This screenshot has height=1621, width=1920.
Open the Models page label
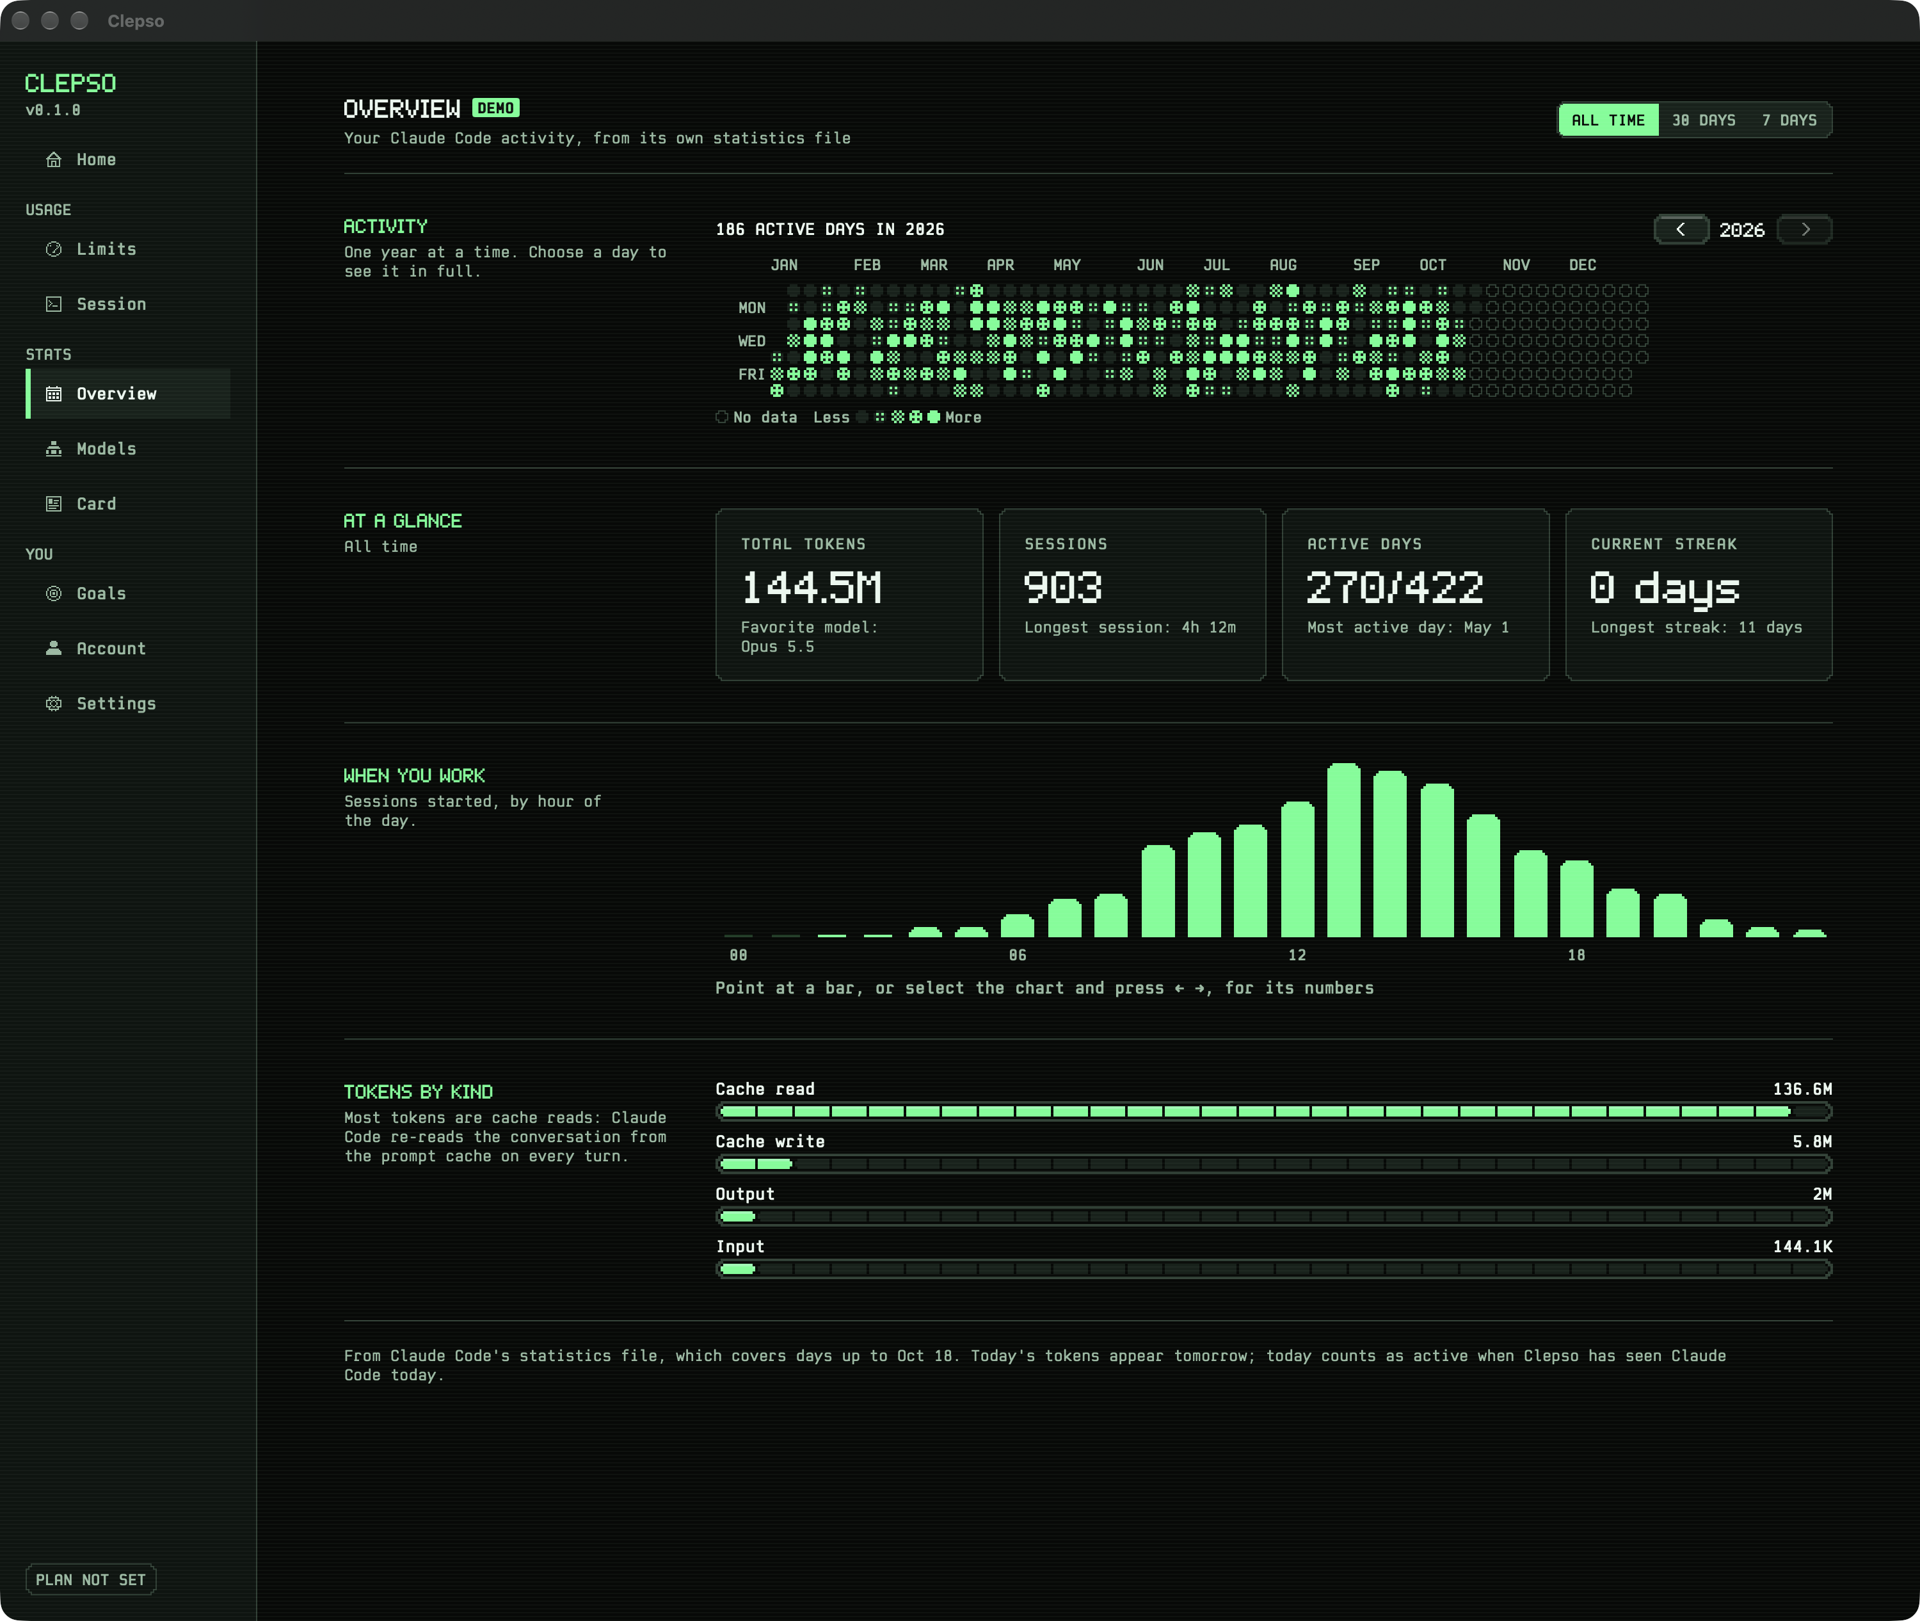tap(107, 449)
